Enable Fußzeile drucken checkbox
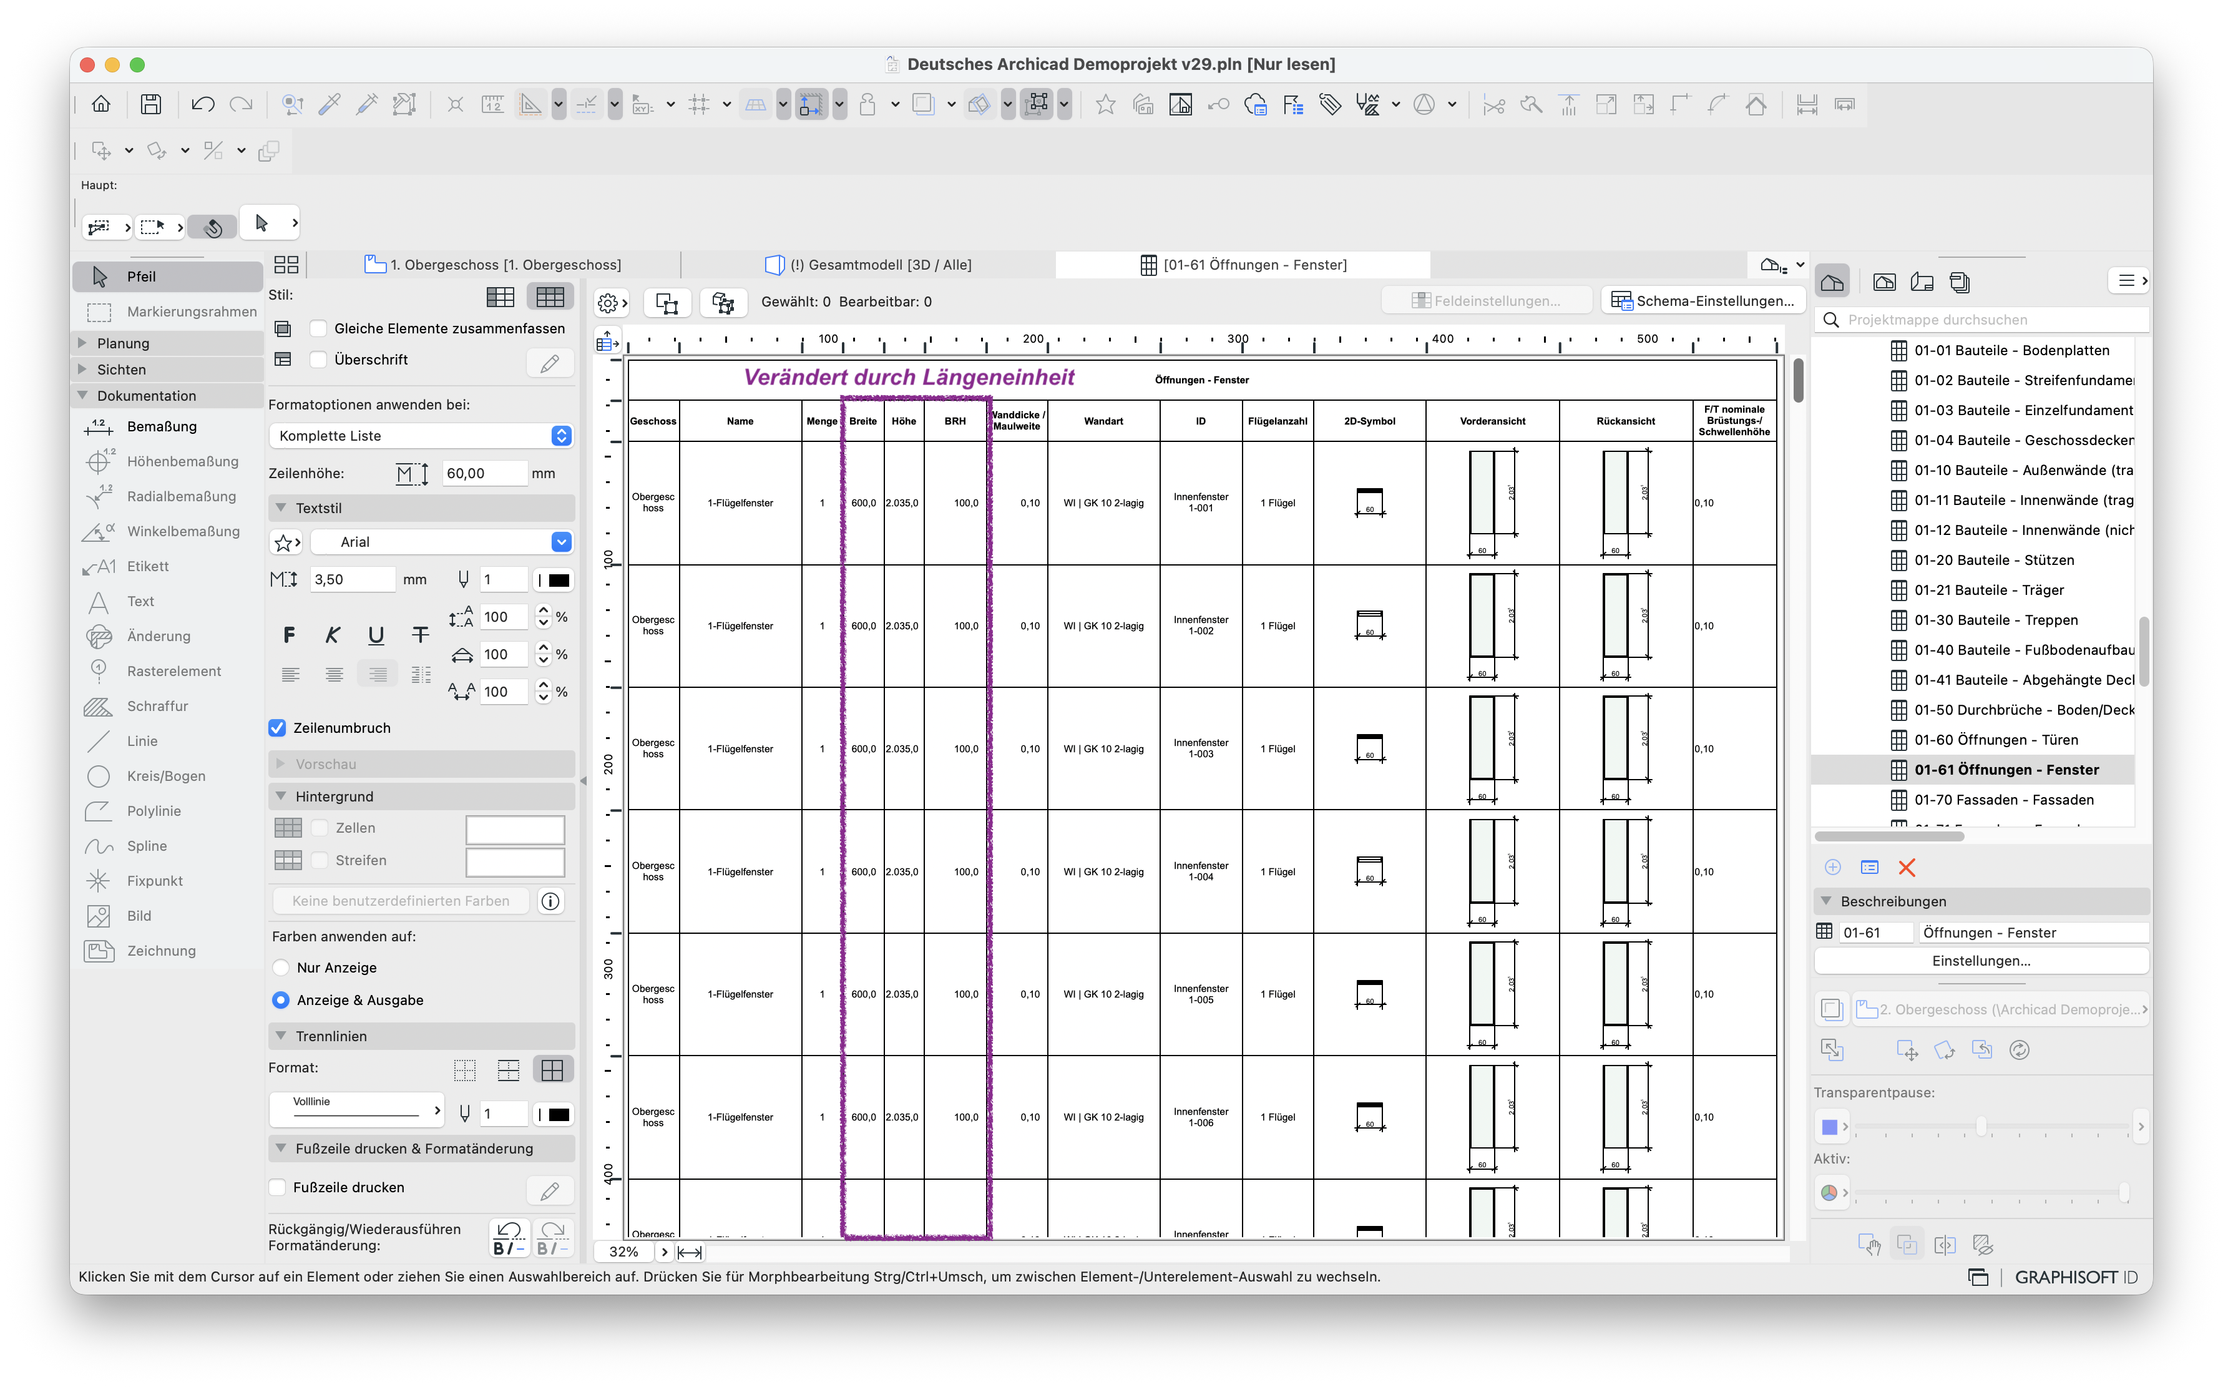2223x1387 pixels. 277,1188
